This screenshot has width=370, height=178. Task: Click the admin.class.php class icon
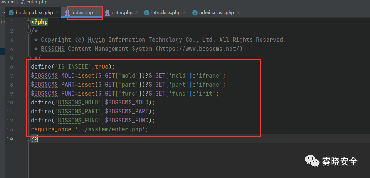(195, 13)
